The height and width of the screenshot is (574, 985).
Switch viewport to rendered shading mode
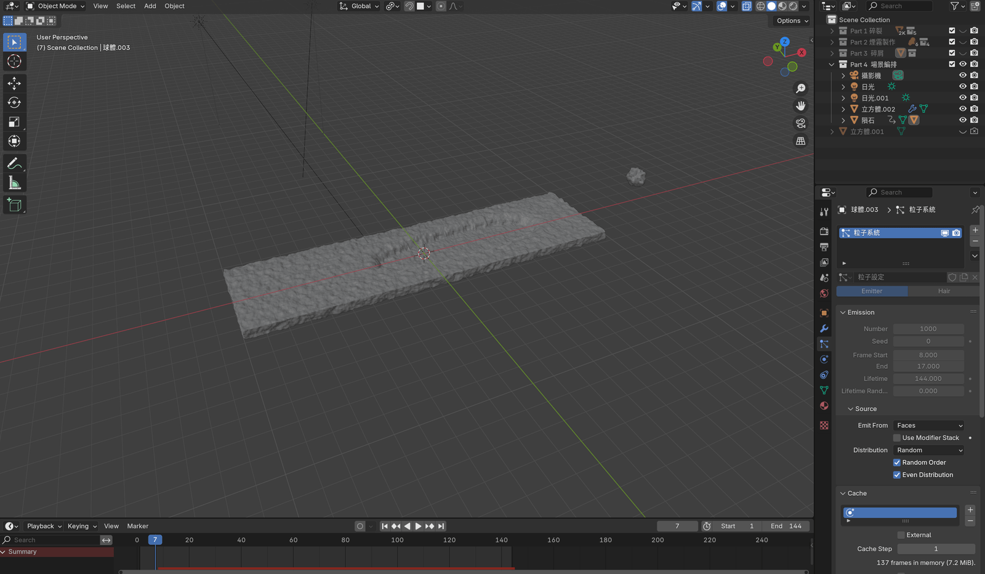click(794, 6)
